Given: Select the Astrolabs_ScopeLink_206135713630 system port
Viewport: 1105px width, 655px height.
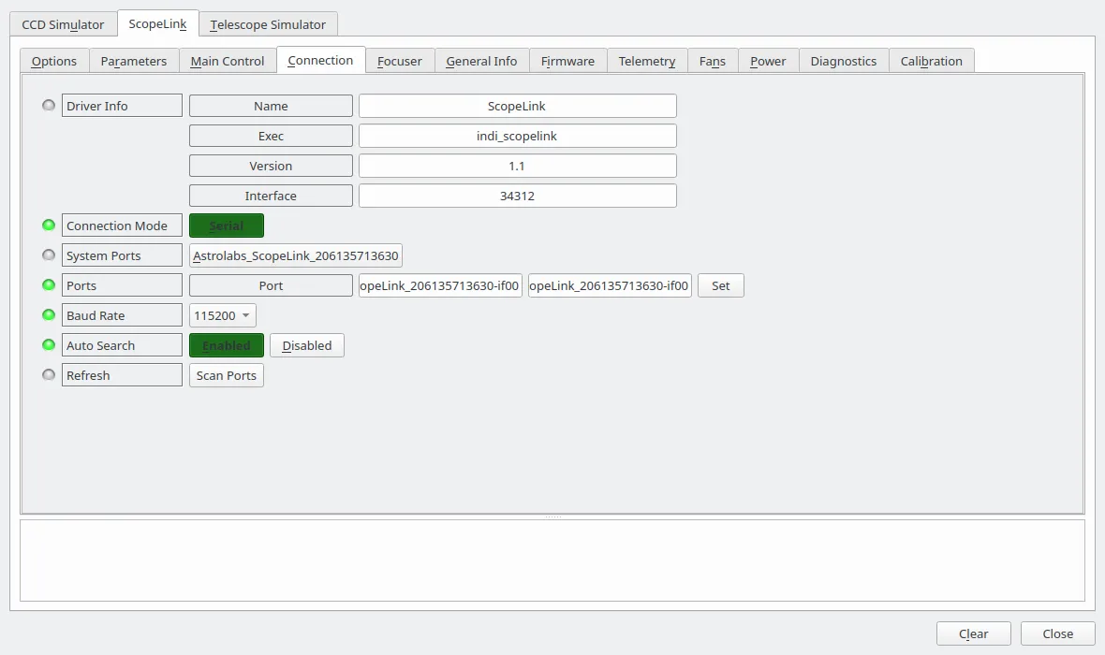Looking at the screenshot, I should tap(296, 255).
